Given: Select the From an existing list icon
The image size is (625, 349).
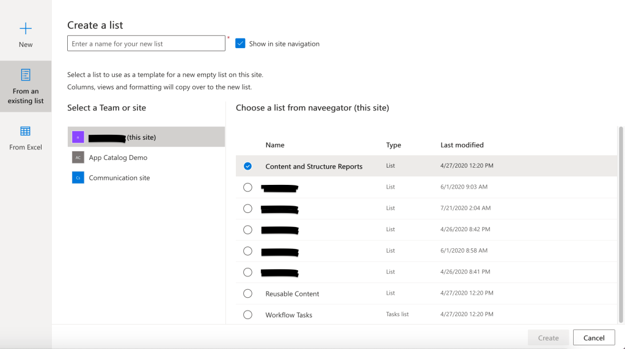Looking at the screenshot, I should (26, 75).
